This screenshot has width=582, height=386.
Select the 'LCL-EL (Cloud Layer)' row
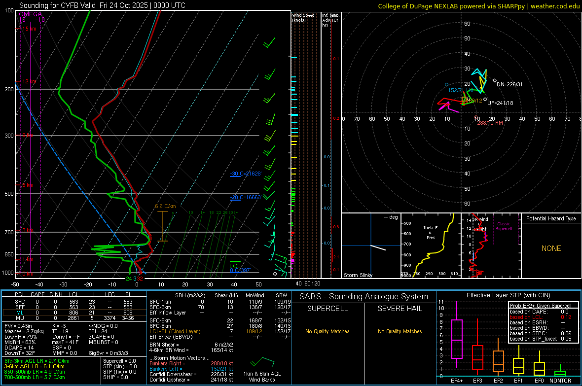[x=220, y=331]
